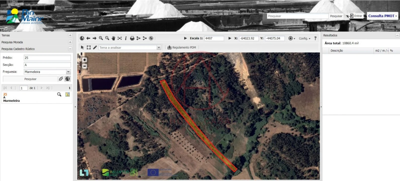Click the arrow button before Escala

(186, 38)
